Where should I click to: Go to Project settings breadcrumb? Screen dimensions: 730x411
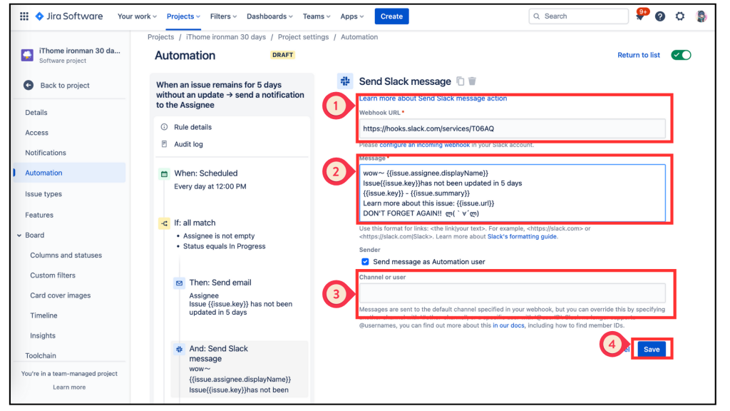tap(303, 37)
